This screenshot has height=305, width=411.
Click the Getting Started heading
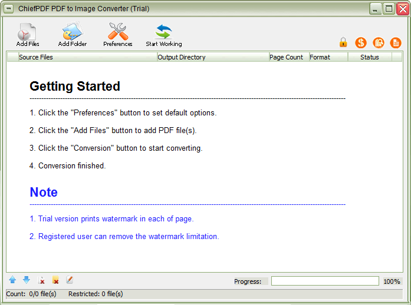[75, 86]
